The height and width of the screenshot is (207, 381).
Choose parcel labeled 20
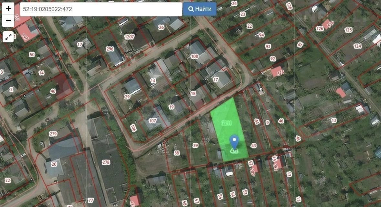click(x=54, y=164)
